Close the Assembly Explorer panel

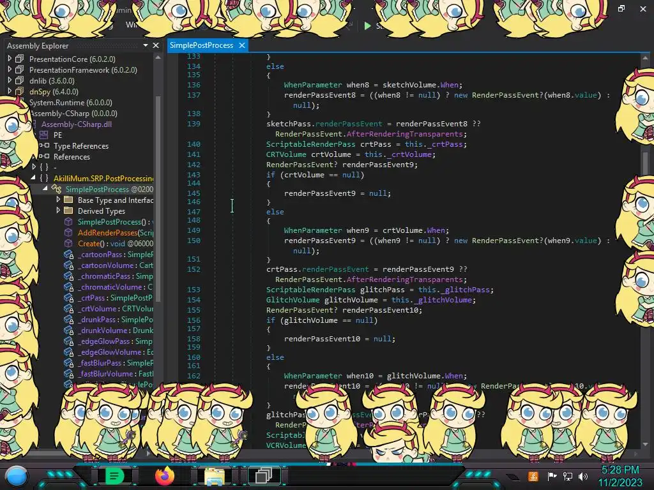(x=156, y=45)
